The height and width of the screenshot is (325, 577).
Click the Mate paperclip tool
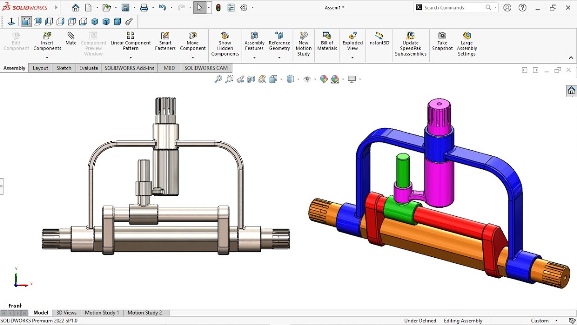pyautogui.click(x=71, y=39)
